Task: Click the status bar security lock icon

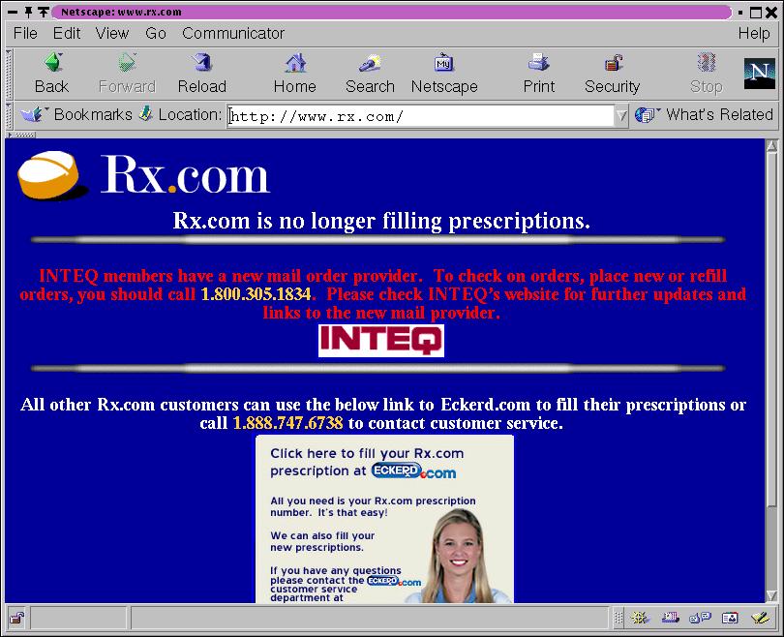Action: coord(17,619)
